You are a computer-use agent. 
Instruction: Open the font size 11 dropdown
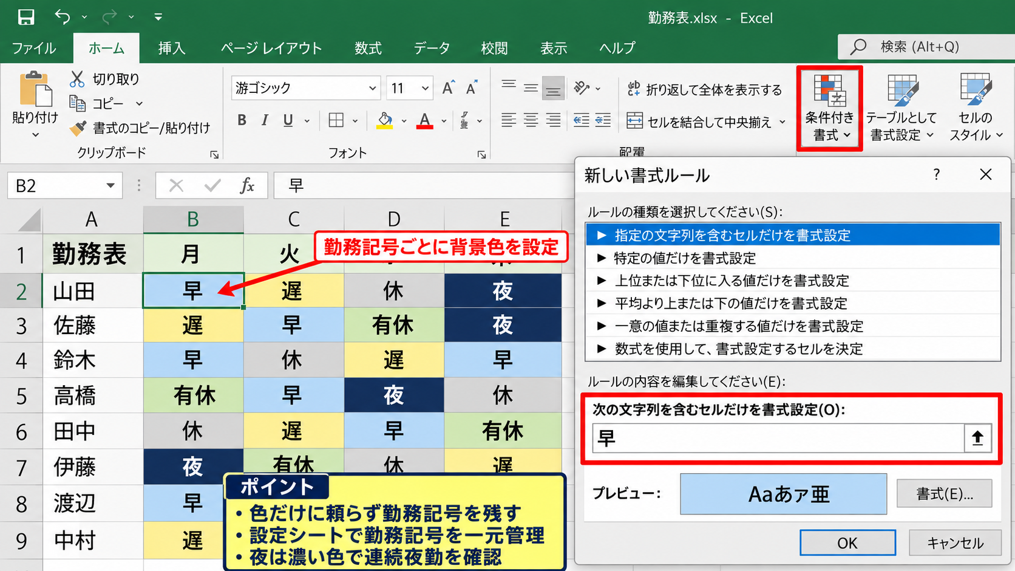click(x=425, y=88)
